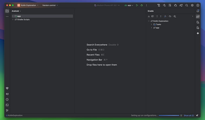Click Download Sources icon in Gradle toolbar

[x=149, y=16]
